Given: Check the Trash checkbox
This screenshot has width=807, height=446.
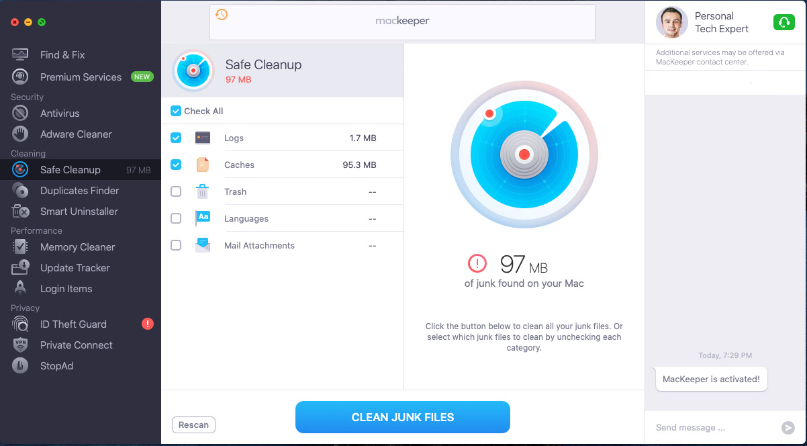Looking at the screenshot, I should (176, 191).
